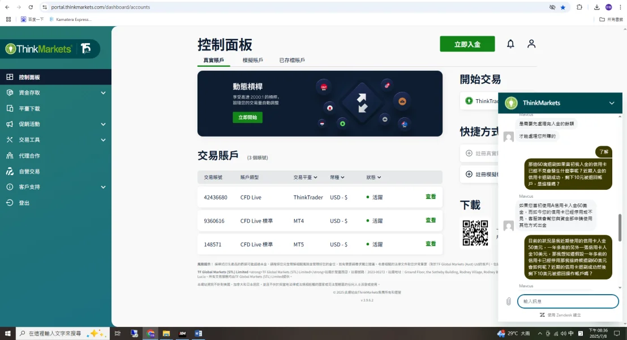The image size is (627, 340).
Task: Expand the 客戶支持 submenu chevron
Action: [x=103, y=187]
